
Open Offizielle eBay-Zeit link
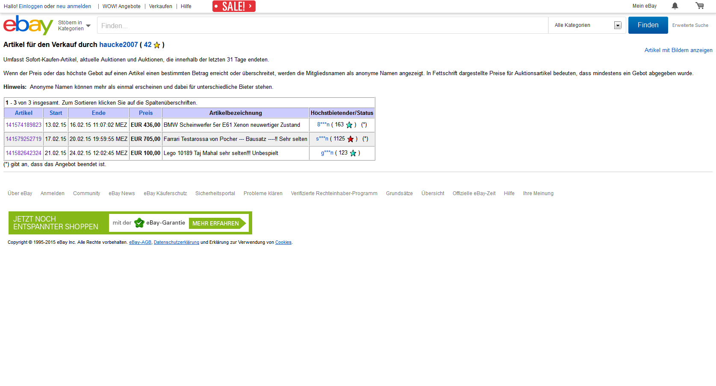[x=474, y=193]
